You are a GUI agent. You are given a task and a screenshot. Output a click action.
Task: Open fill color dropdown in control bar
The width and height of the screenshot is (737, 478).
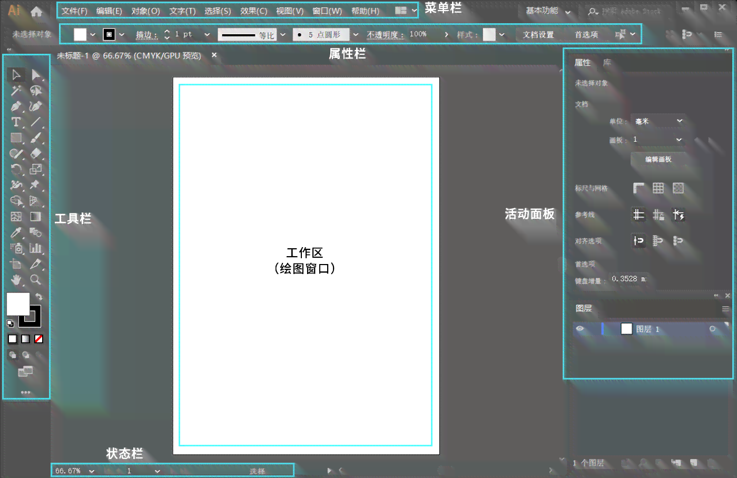93,35
